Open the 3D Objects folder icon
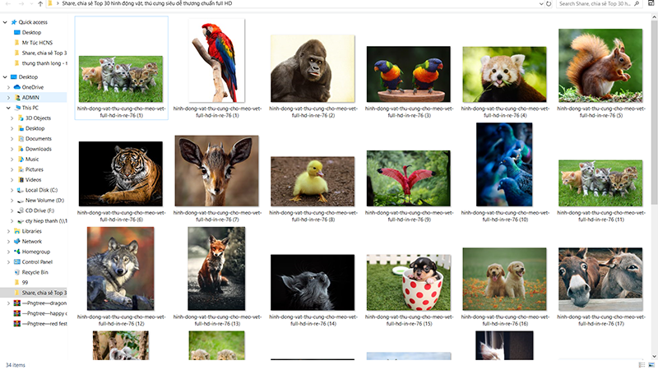658x370 pixels. [x=21, y=118]
